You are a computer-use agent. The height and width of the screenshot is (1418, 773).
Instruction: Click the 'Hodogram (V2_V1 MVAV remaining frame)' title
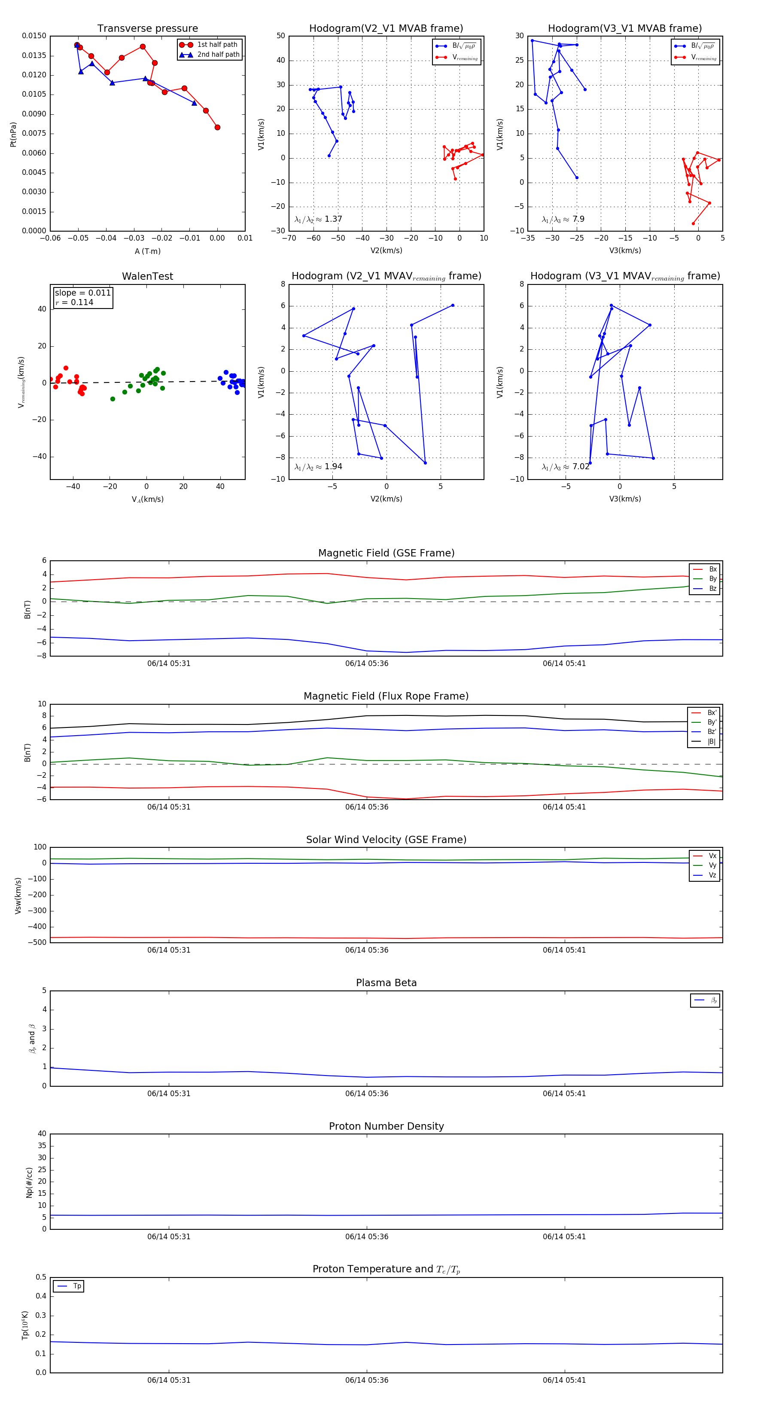click(386, 276)
